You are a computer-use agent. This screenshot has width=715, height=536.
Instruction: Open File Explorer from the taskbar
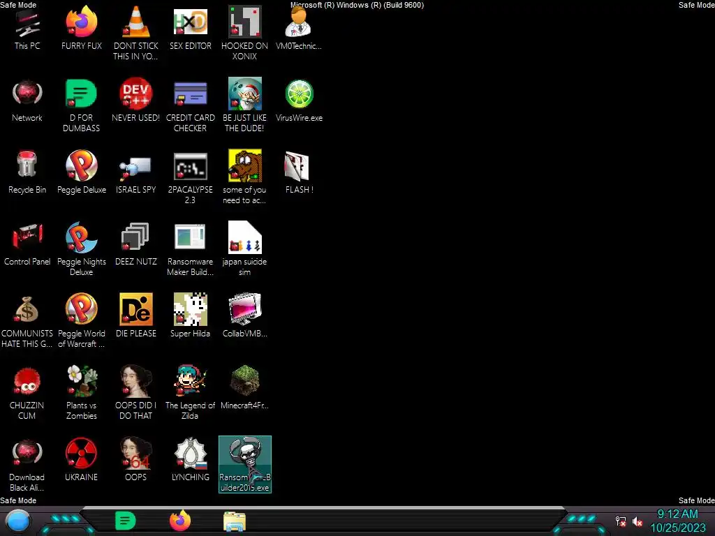pos(235,521)
